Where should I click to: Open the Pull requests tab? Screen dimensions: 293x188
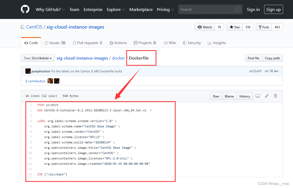pyautogui.click(x=88, y=43)
